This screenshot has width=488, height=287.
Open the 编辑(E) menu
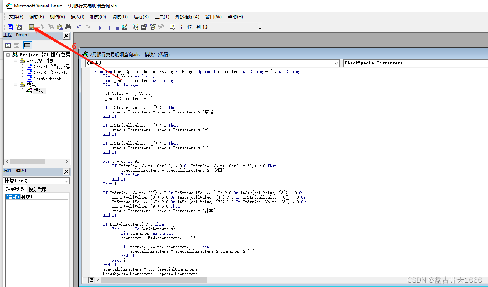36,17
